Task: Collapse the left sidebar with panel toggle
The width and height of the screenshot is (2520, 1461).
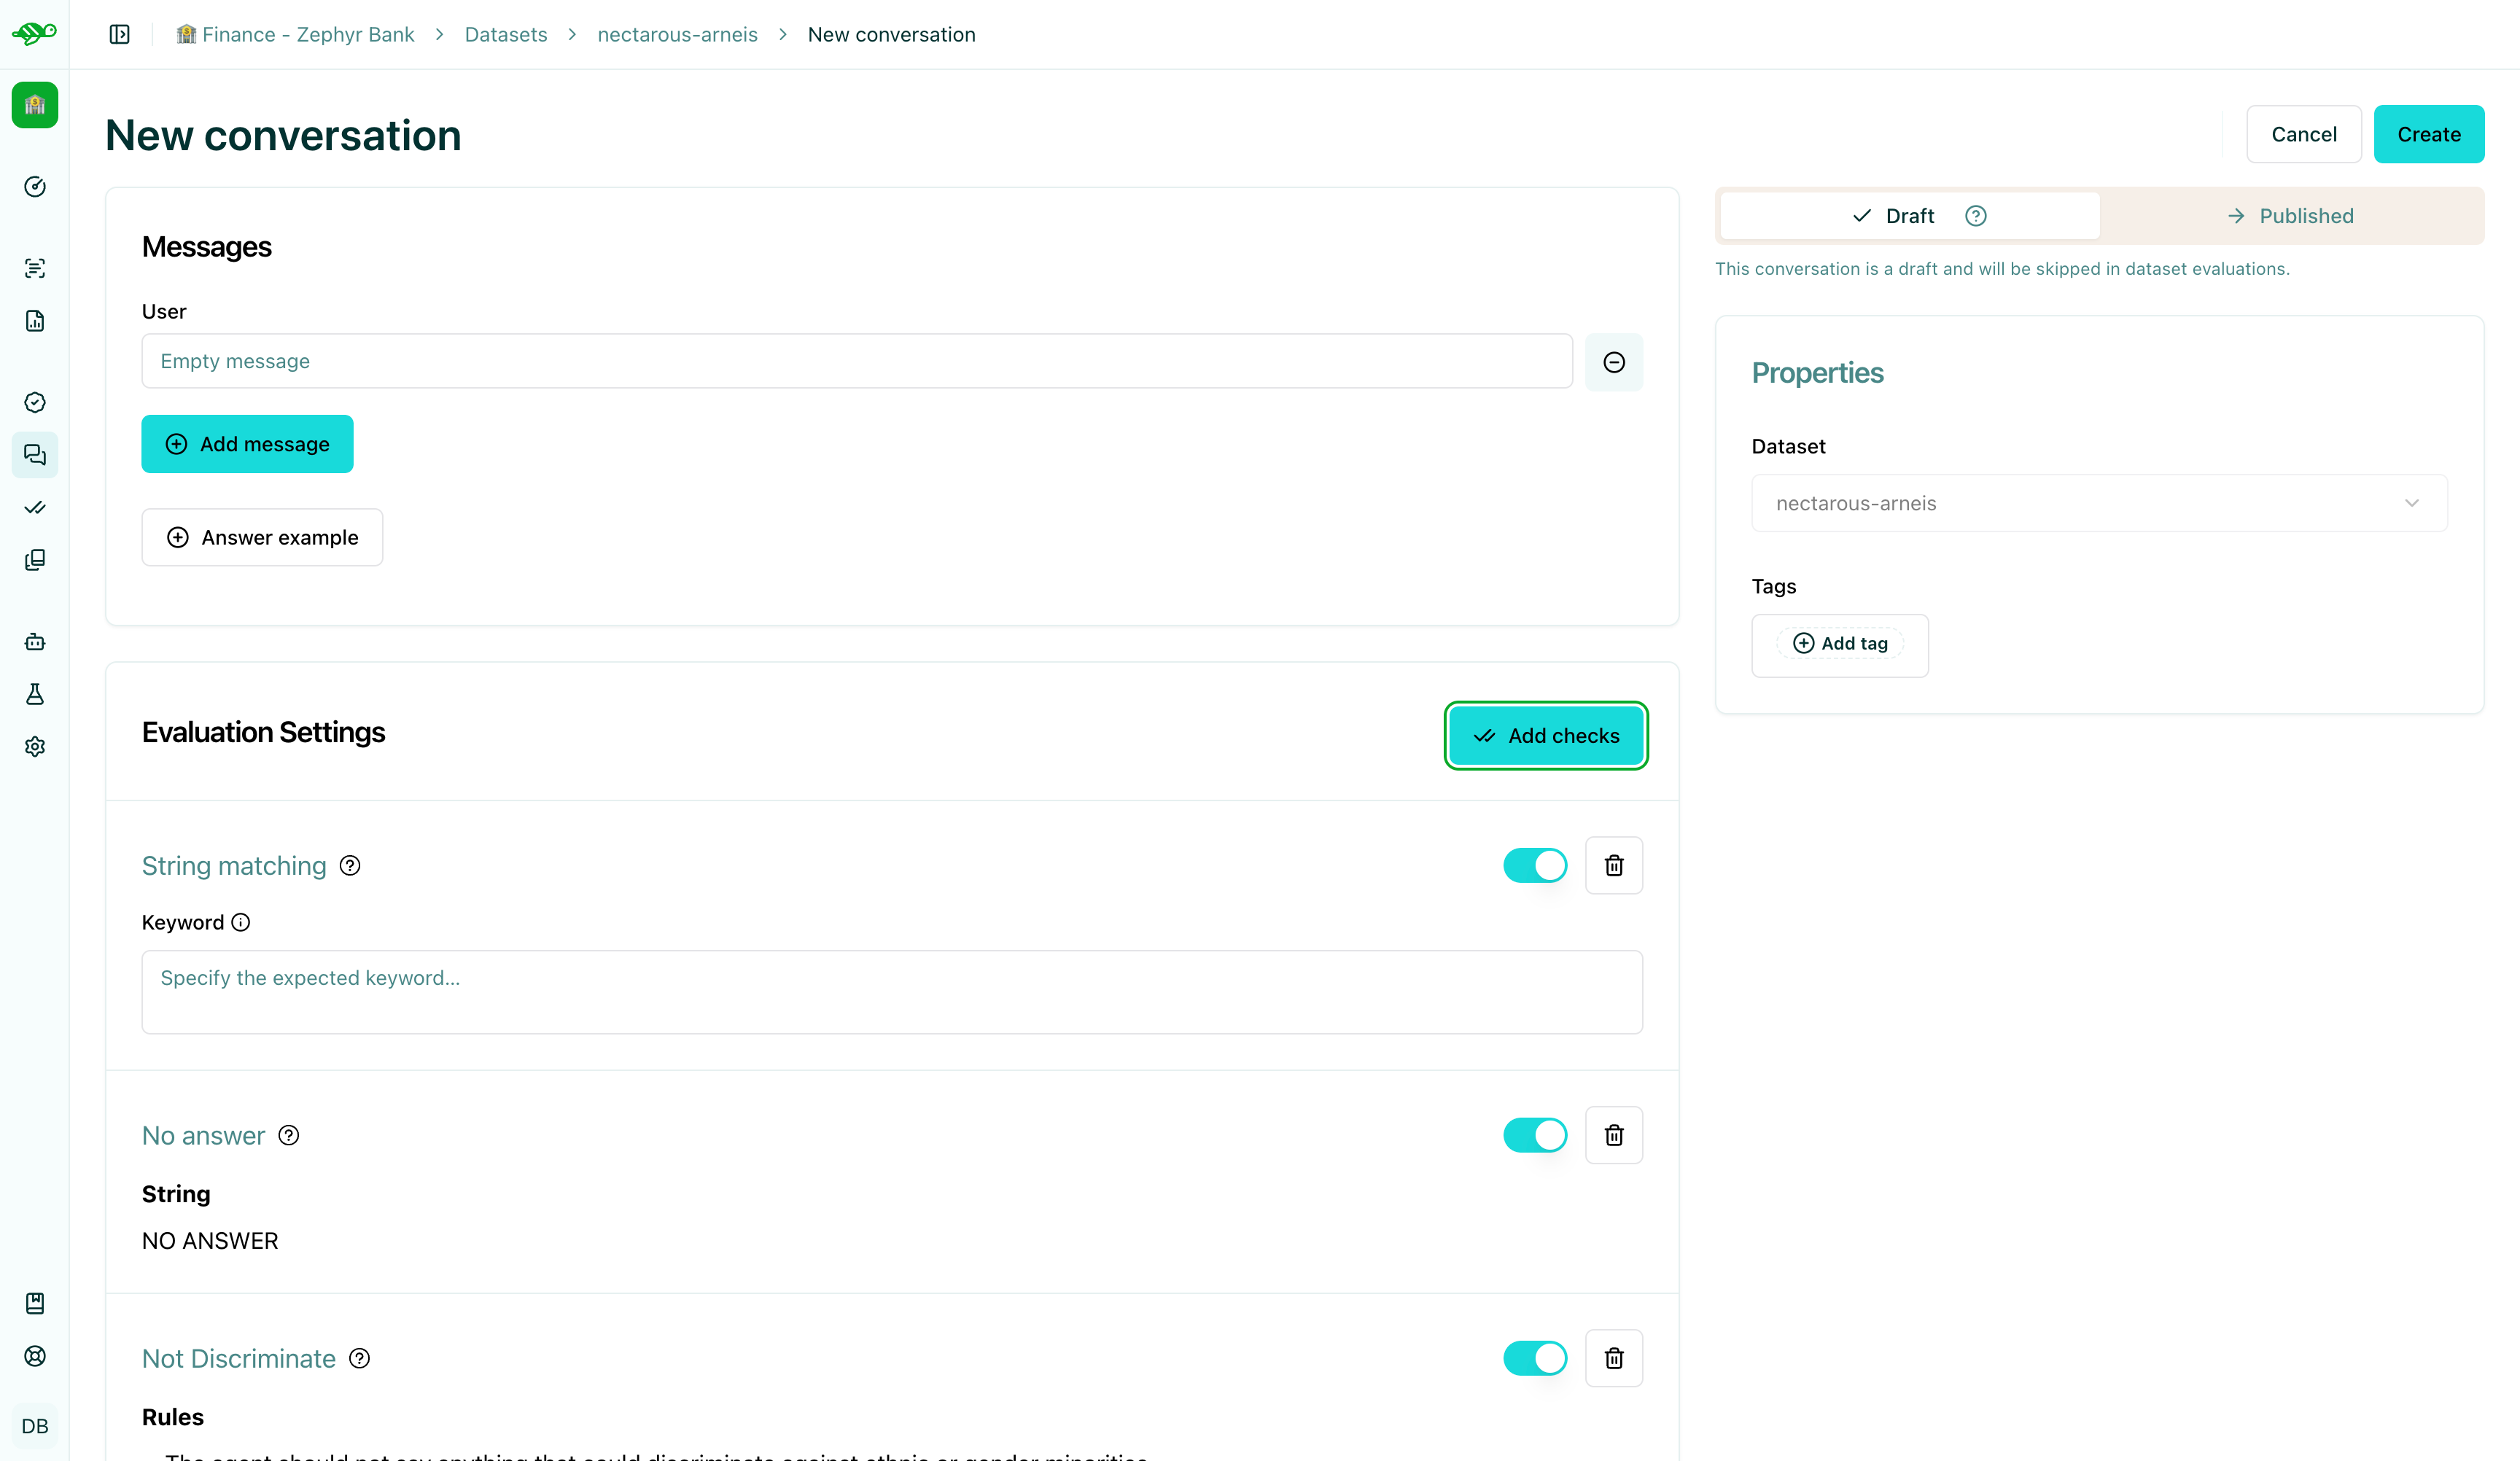Action: tap(119, 33)
